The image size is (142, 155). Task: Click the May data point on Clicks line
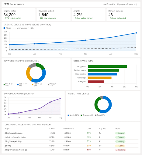136,33
